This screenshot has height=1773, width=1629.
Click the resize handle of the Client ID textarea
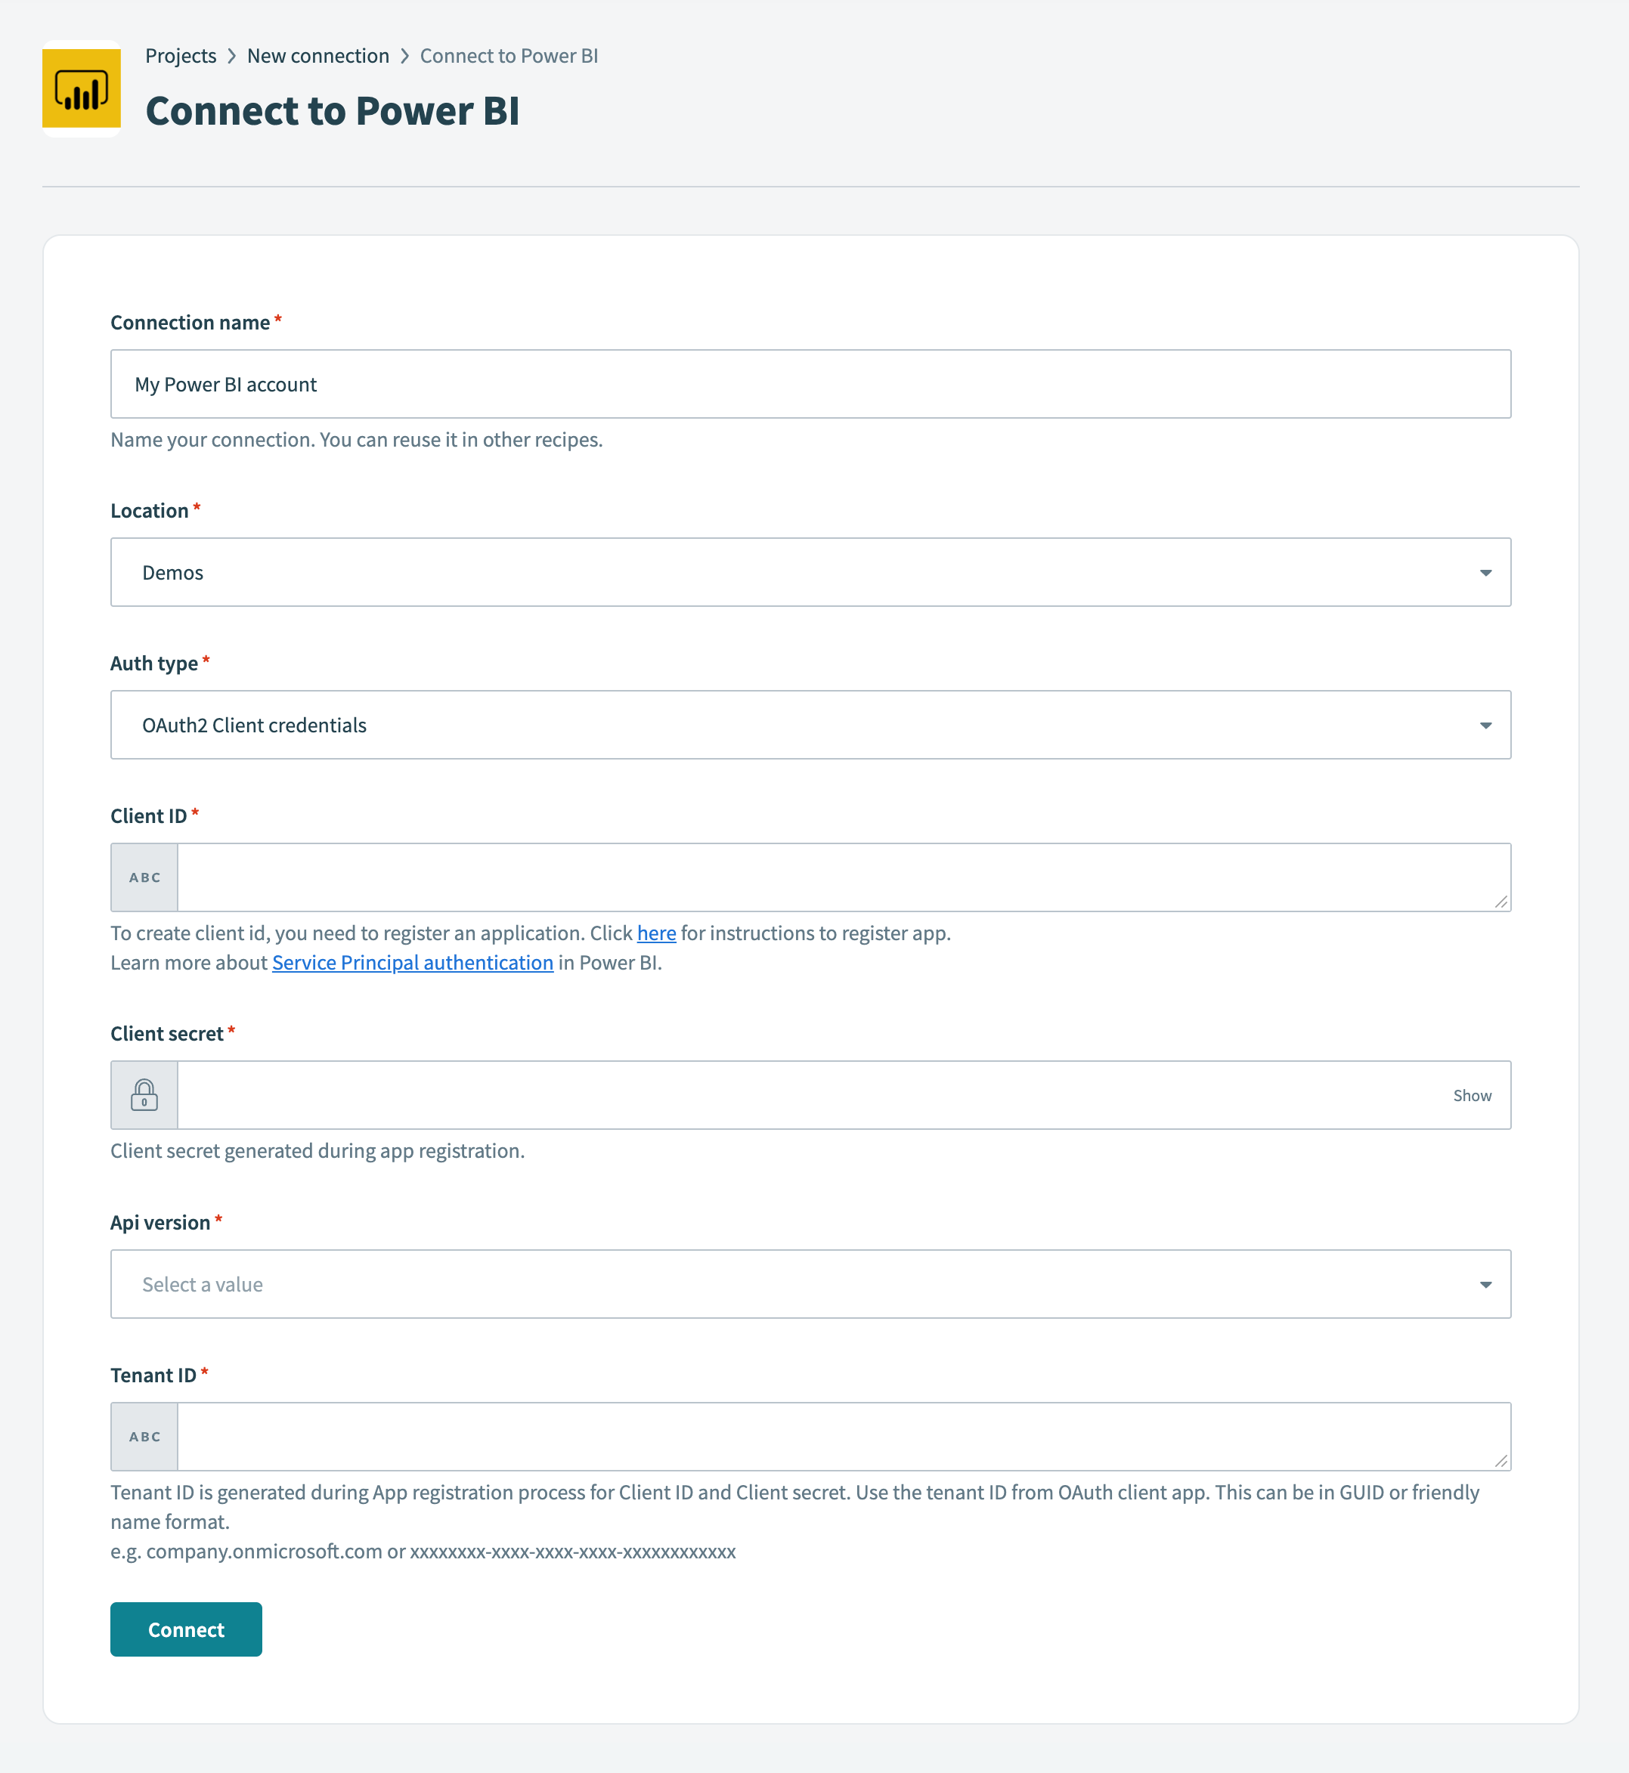1503,902
